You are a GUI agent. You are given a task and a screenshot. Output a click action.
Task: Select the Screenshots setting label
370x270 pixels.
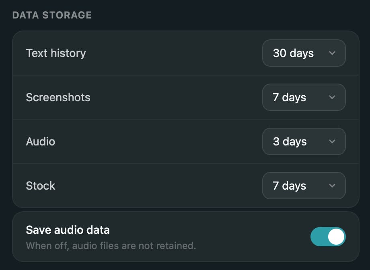pos(58,97)
